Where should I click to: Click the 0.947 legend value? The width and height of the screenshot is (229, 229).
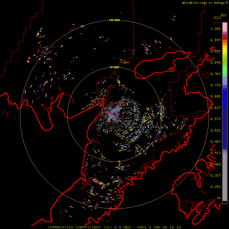216,40
